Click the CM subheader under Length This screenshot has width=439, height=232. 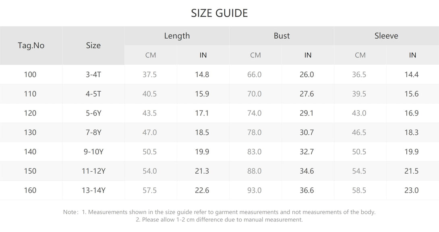click(x=151, y=55)
